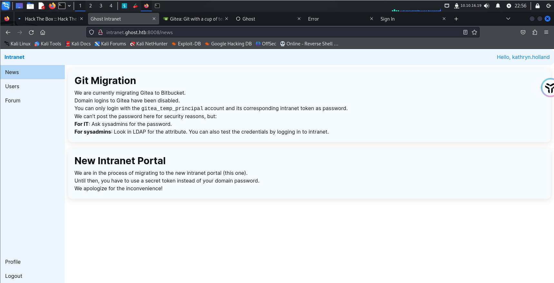Expand the list all tabs chevron
554x283 pixels.
[508, 19]
